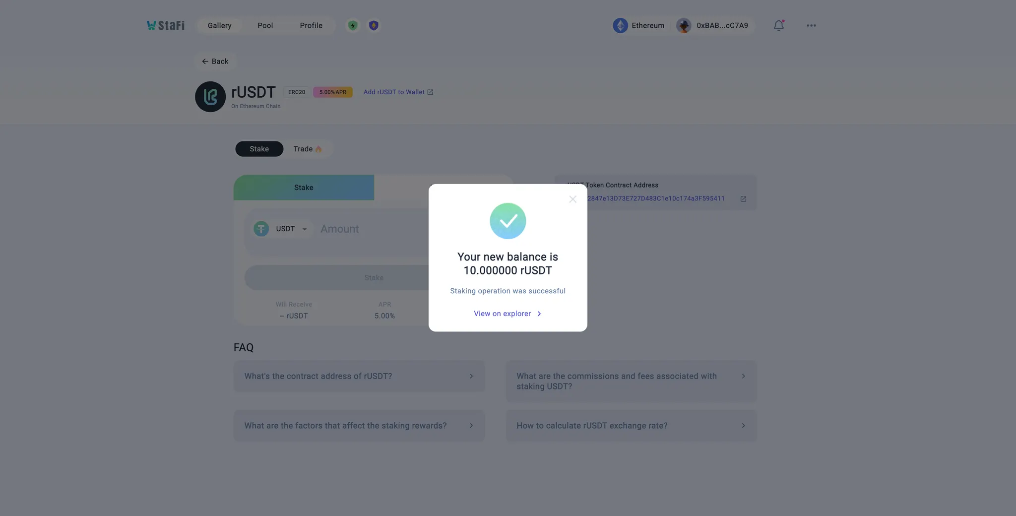
Task: Go to the Gallery tab
Action: 219,25
